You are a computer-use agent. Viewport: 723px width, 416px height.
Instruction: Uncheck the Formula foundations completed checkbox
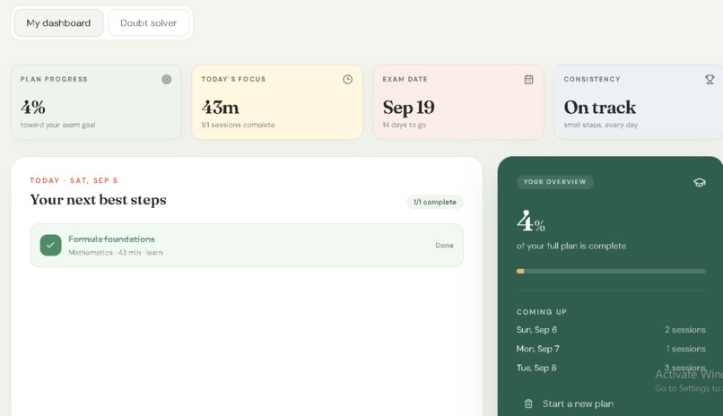tap(51, 245)
